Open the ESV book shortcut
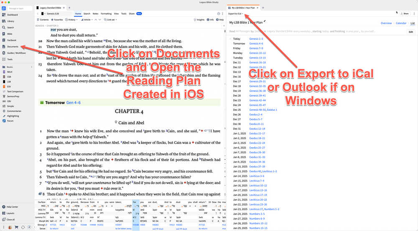The width and height of the screenshot is (418, 231). click(x=7, y=86)
